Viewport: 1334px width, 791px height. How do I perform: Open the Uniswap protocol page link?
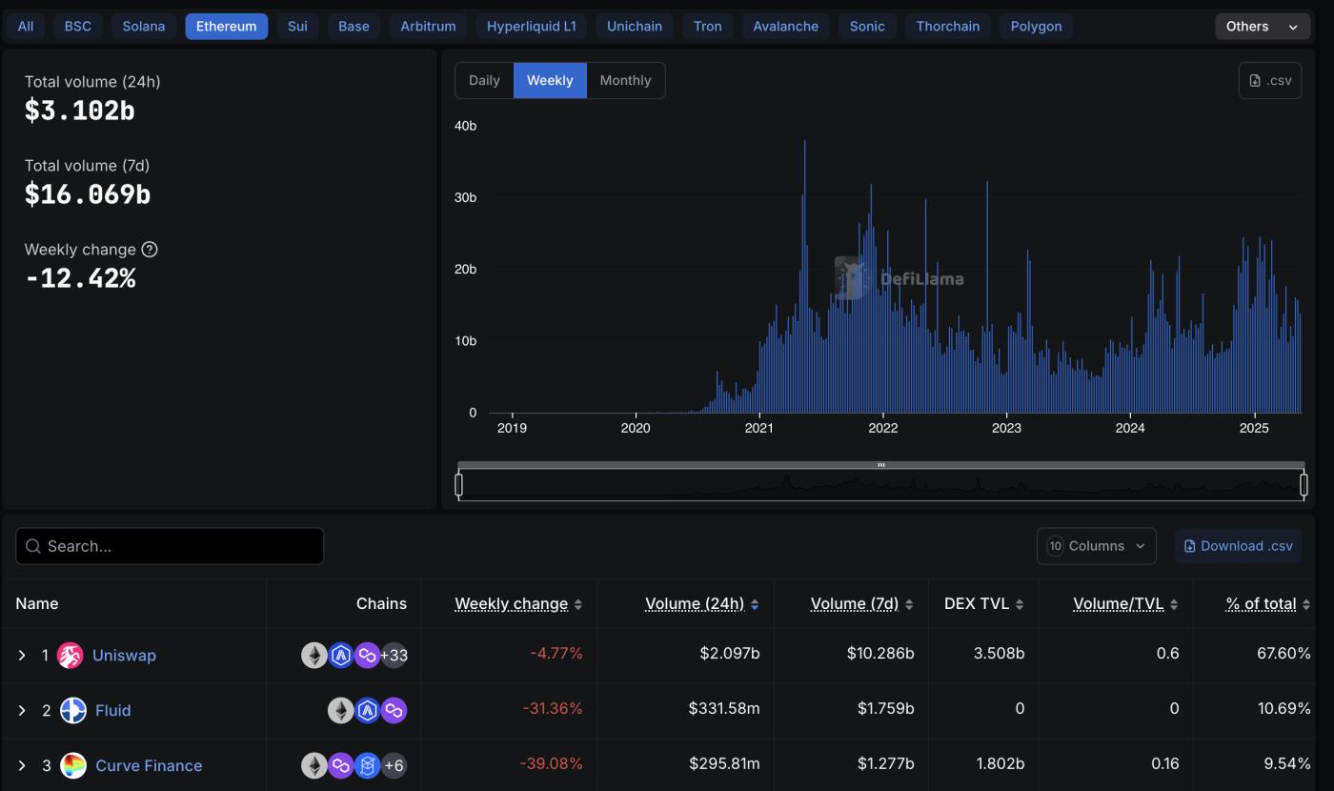[x=124, y=655]
